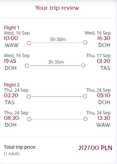117x164 pixels.
Task: Click the DOH arrival circle marker at 16:30
Action: pos(85,43)
